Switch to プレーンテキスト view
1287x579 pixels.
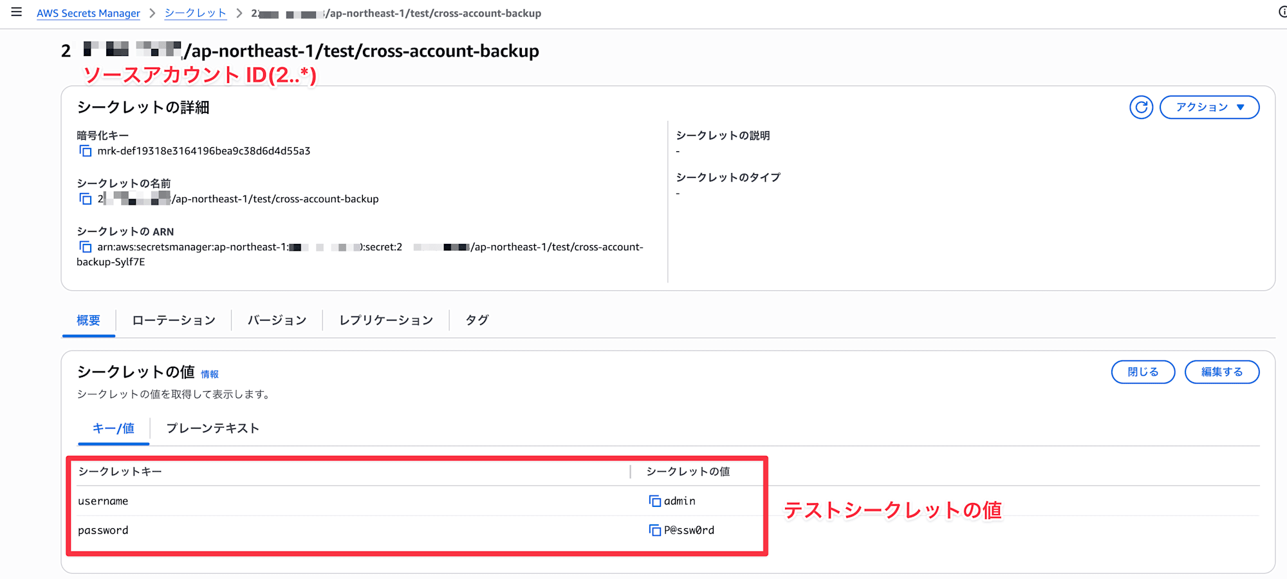tap(212, 428)
